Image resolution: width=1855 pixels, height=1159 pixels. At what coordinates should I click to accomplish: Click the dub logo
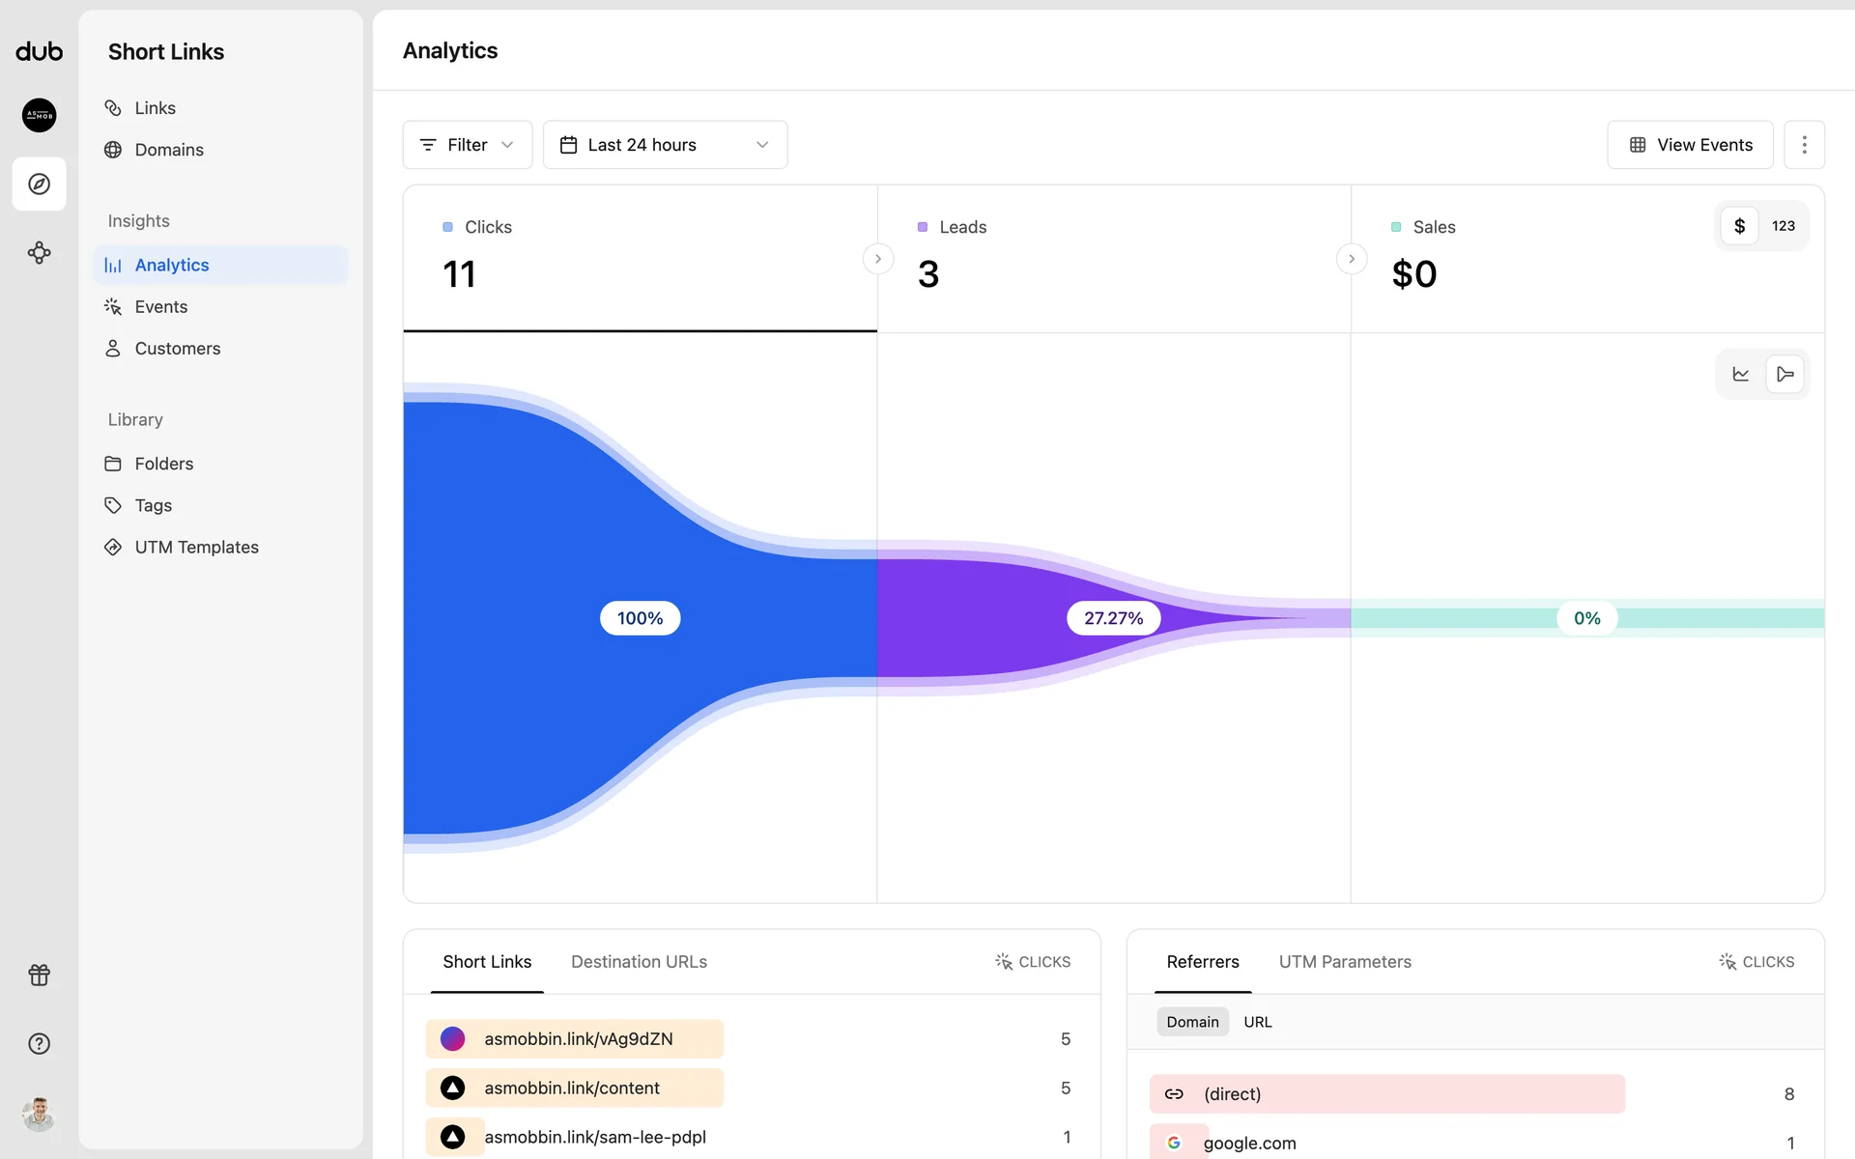pos(39,51)
